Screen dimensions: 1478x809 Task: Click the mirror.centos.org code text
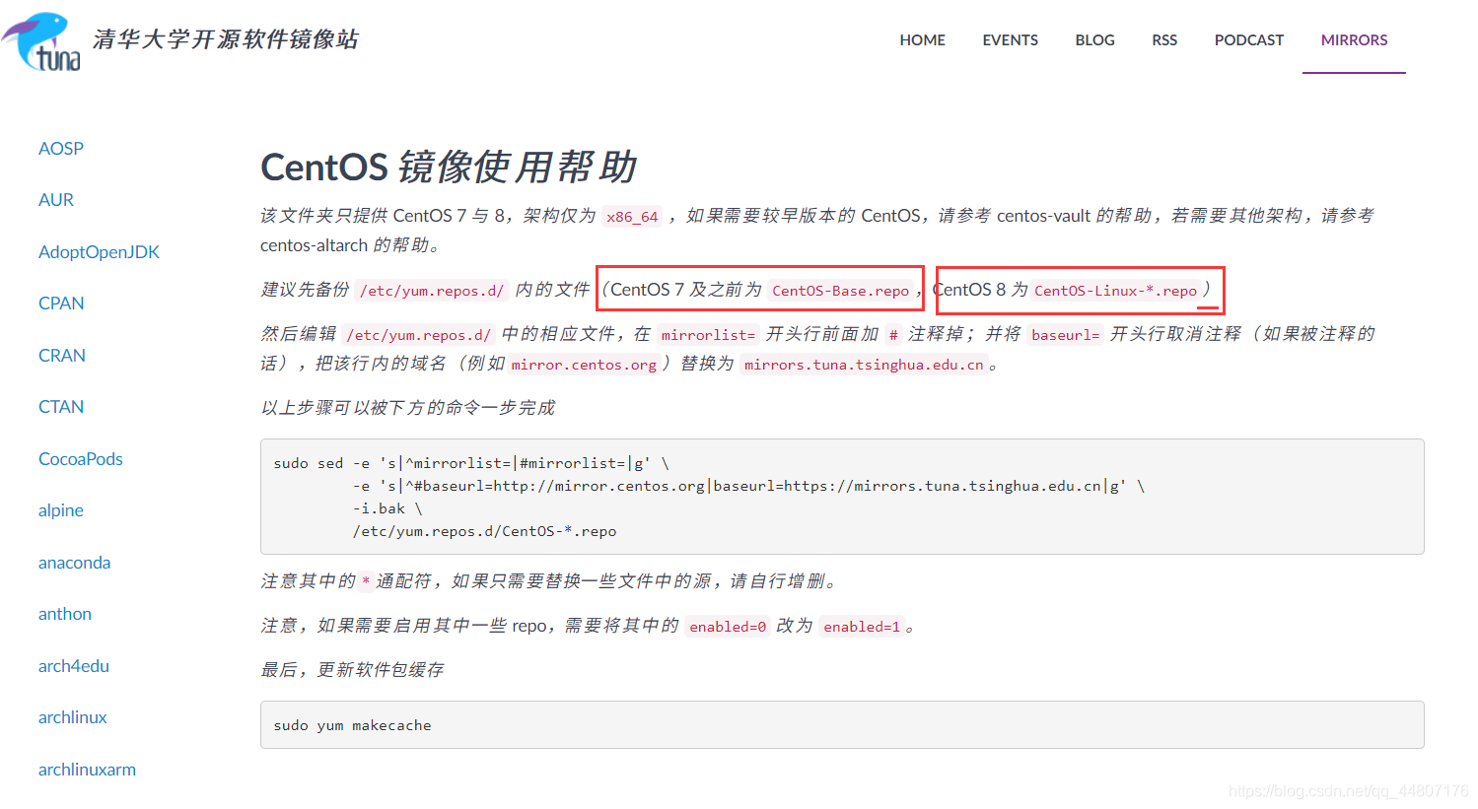click(584, 365)
